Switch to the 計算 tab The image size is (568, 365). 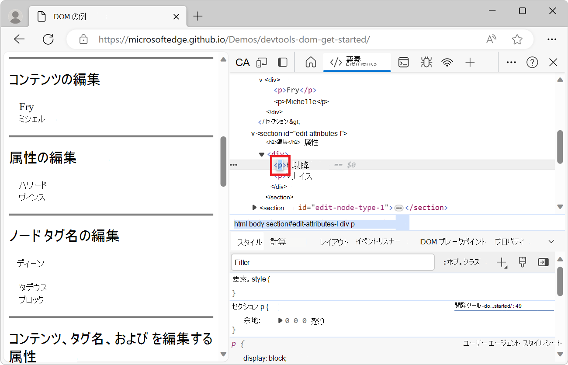coord(278,241)
